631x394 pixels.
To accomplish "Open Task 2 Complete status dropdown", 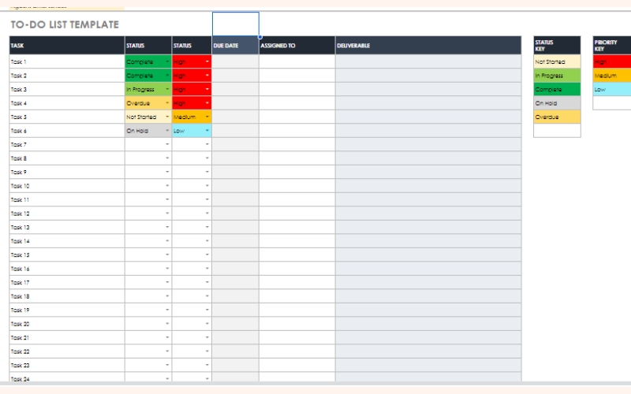I will point(167,75).
